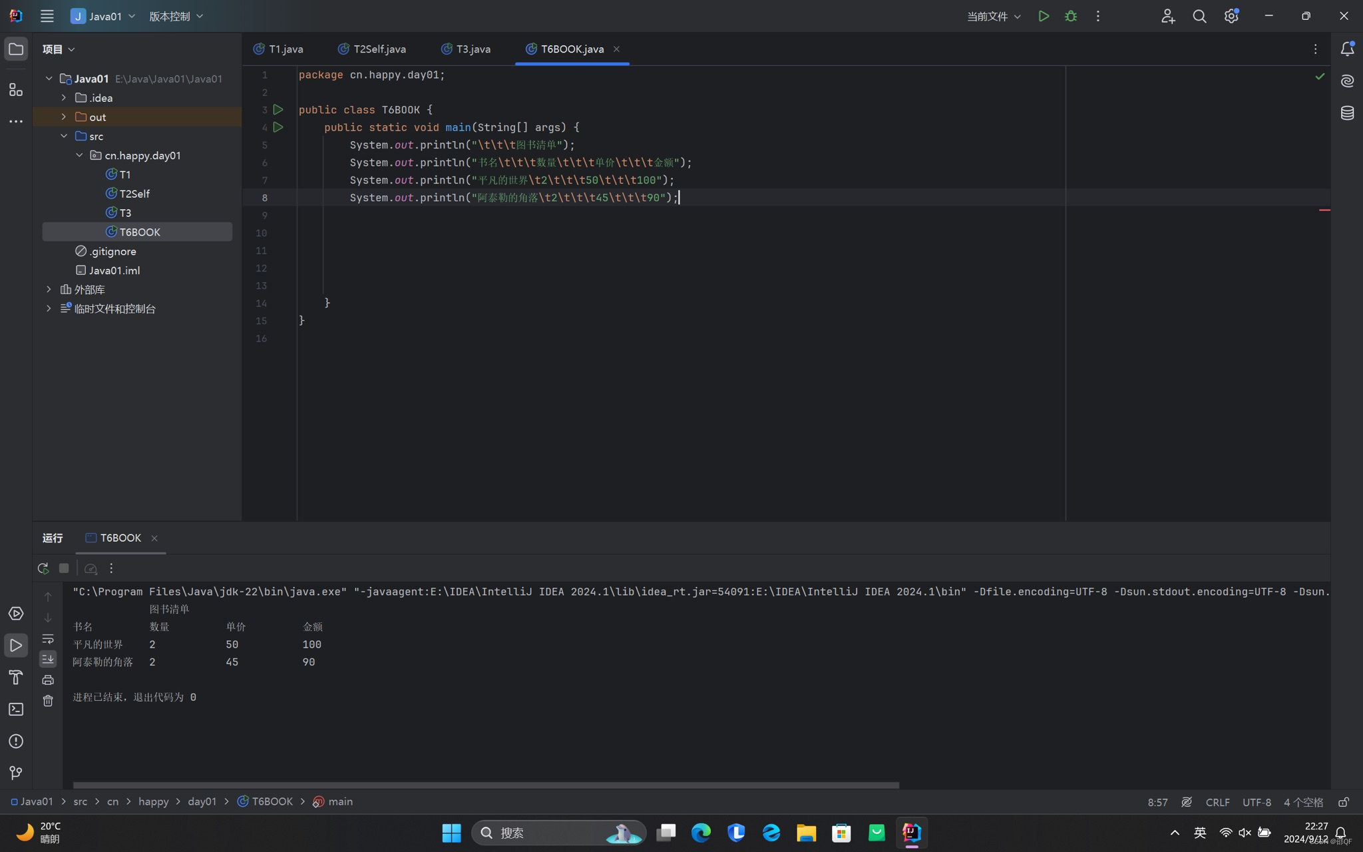Click the 8:57 caret position in the status bar

1157,802
